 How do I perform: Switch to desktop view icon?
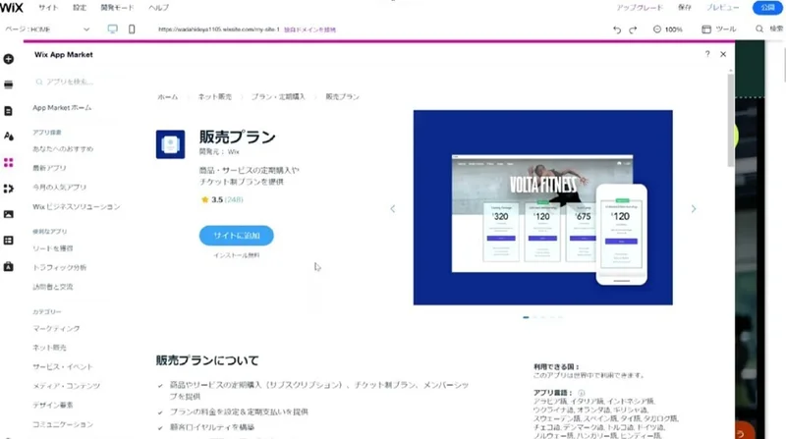click(x=113, y=29)
